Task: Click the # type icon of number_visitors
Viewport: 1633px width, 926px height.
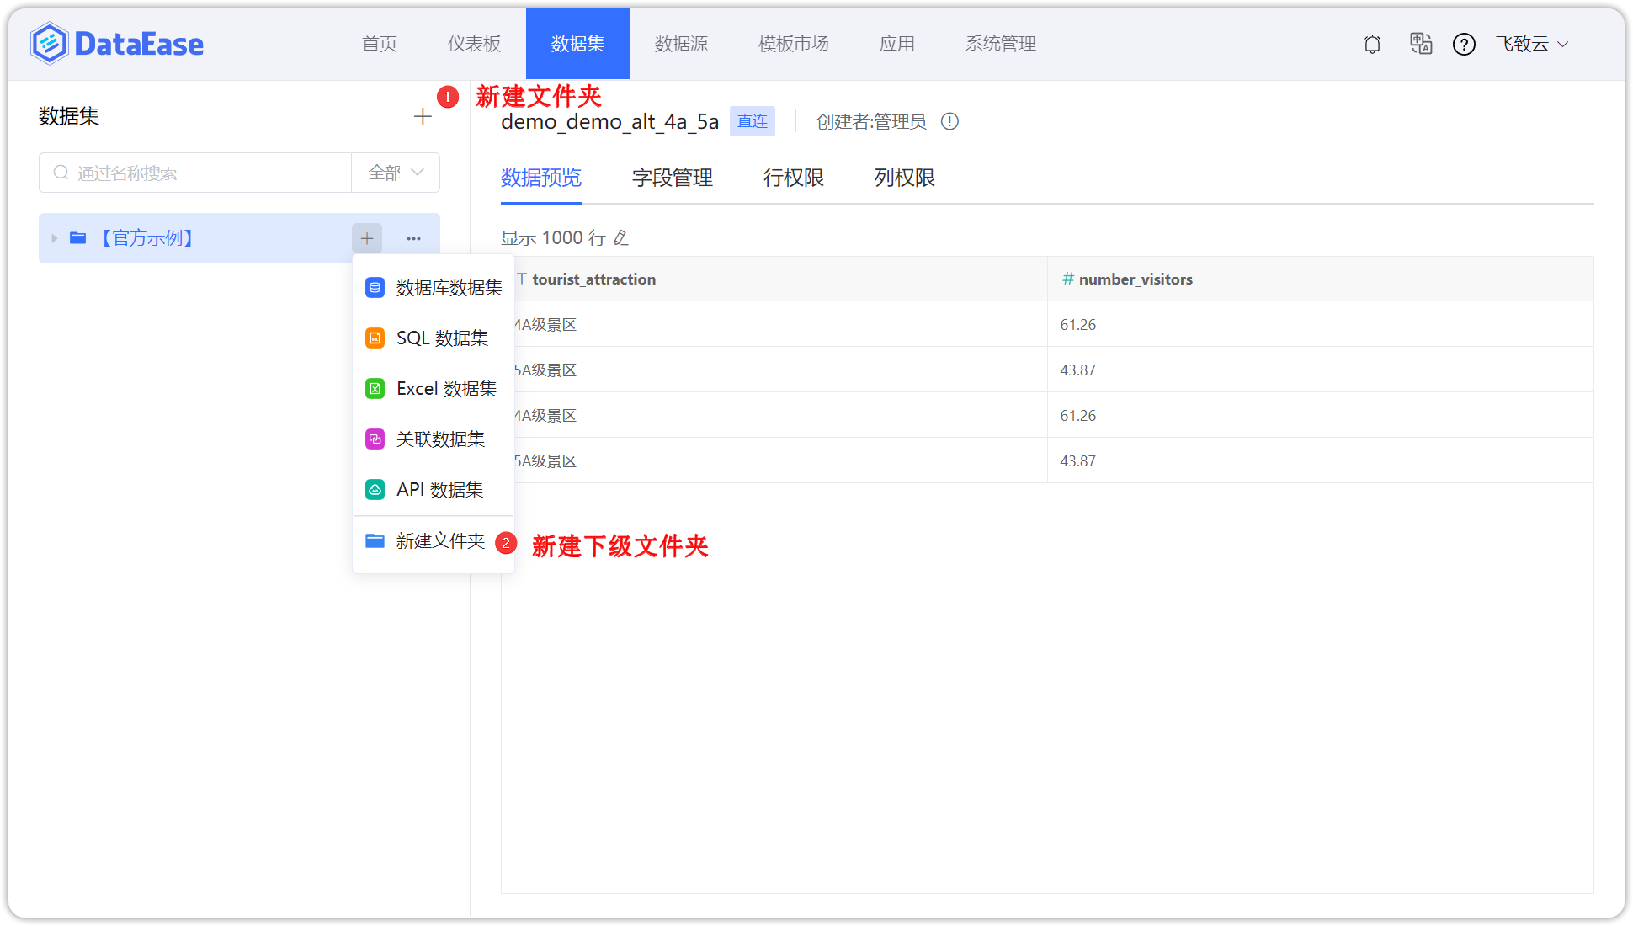Action: click(1067, 279)
